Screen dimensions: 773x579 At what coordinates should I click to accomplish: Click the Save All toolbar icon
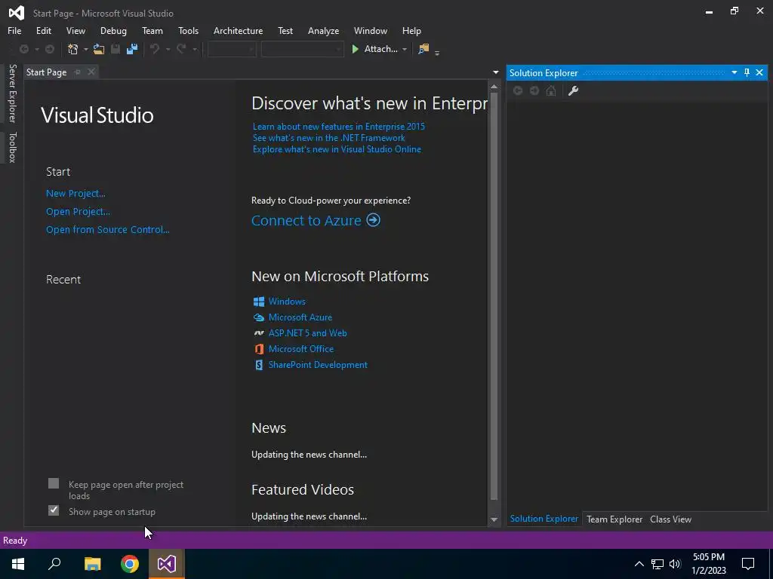[x=132, y=49]
